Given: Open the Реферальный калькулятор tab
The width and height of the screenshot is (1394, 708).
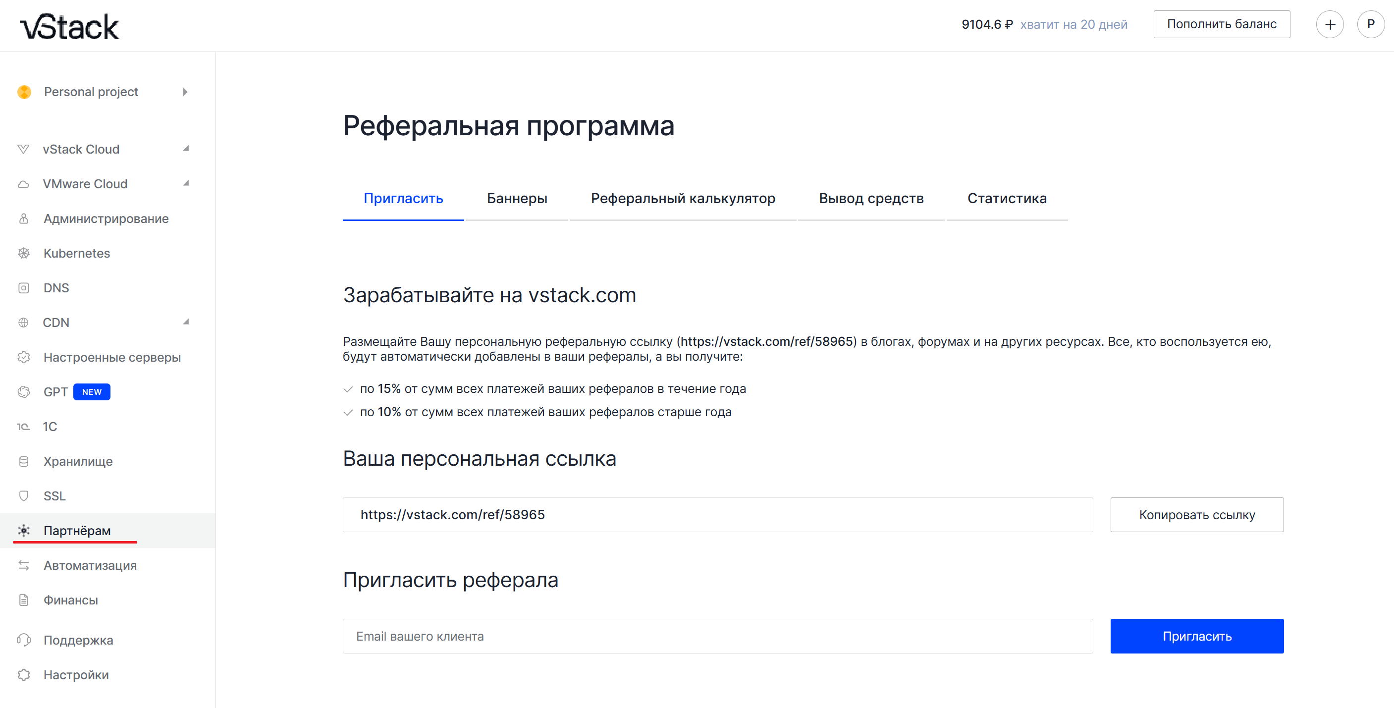Looking at the screenshot, I should coord(683,199).
